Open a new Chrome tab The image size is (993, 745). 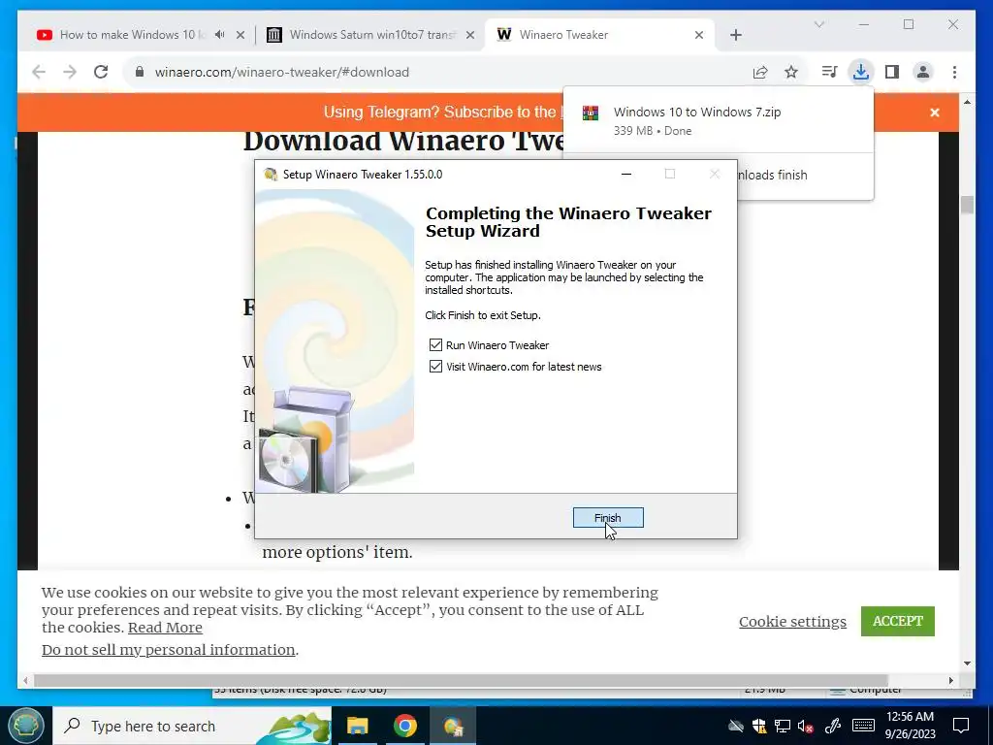coord(735,35)
